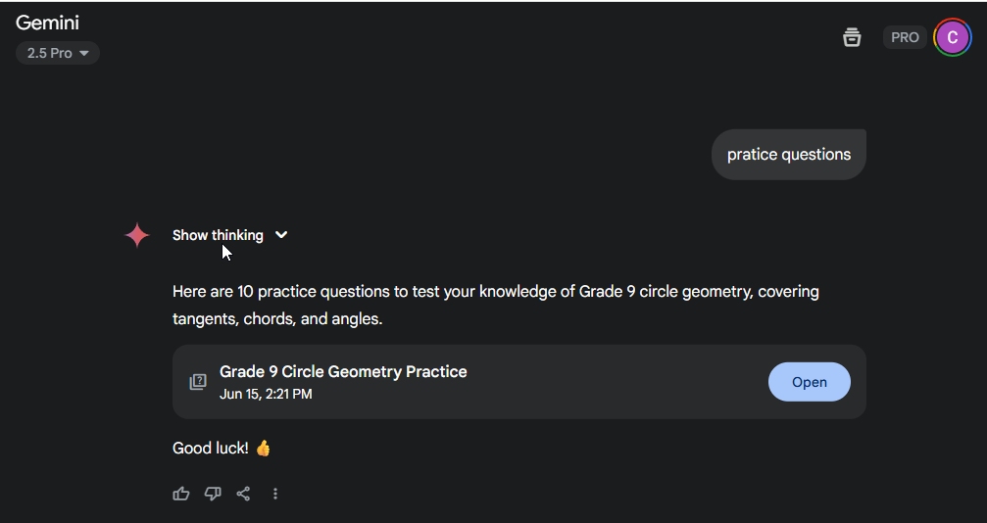Expand the Show thinking label
Image resolution: width=987 pixels, height=523 pixels.
[218, 235]
